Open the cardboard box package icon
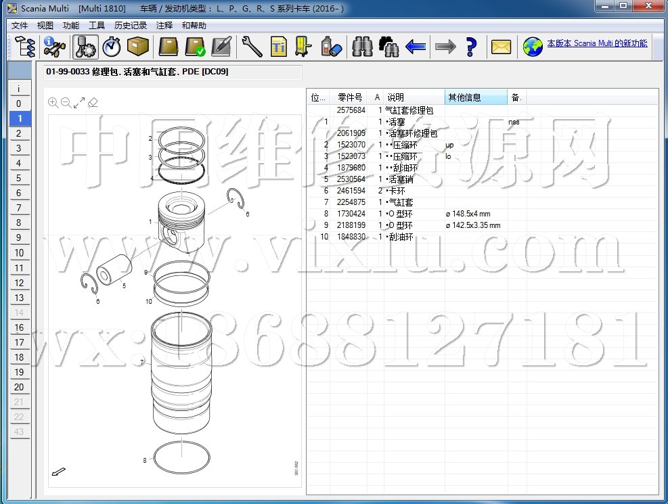Image resolution: width=668 pixels, height=504 pixels. click(138, 47)
